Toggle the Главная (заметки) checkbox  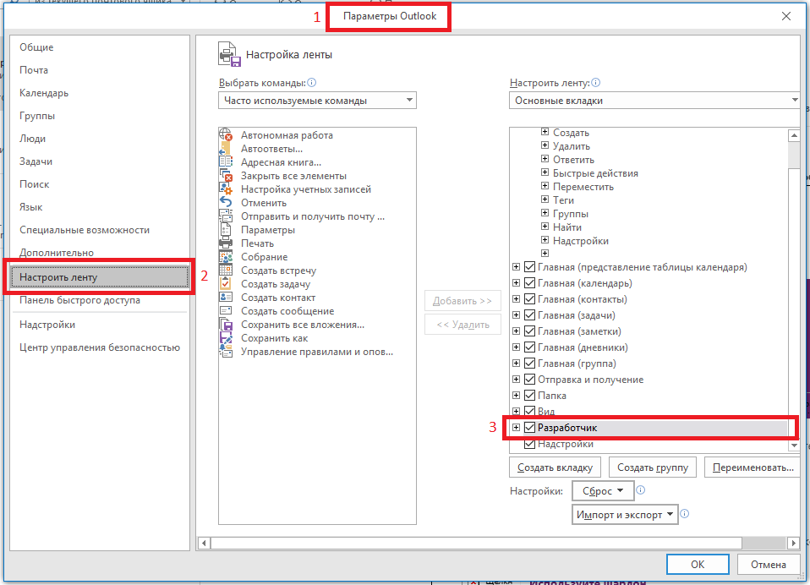pos(529,331)
